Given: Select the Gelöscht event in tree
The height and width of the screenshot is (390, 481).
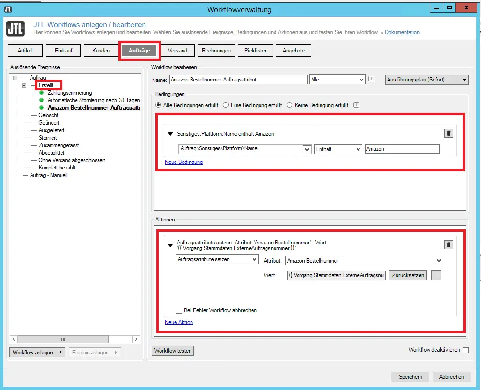Looking at the screenshot, I should coord(48,115).
